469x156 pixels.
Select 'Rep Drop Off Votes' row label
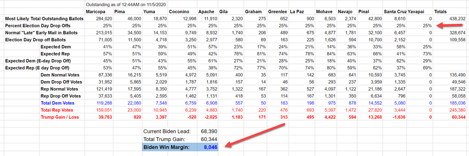[61, 96]
